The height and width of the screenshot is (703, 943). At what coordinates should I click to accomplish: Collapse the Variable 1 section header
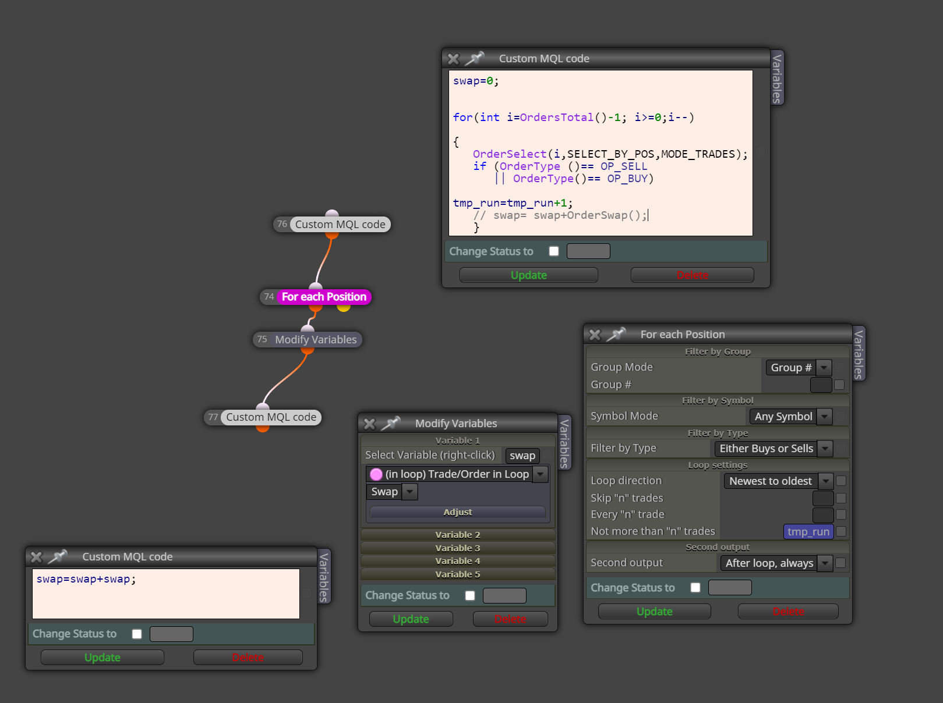pos(458,441)
